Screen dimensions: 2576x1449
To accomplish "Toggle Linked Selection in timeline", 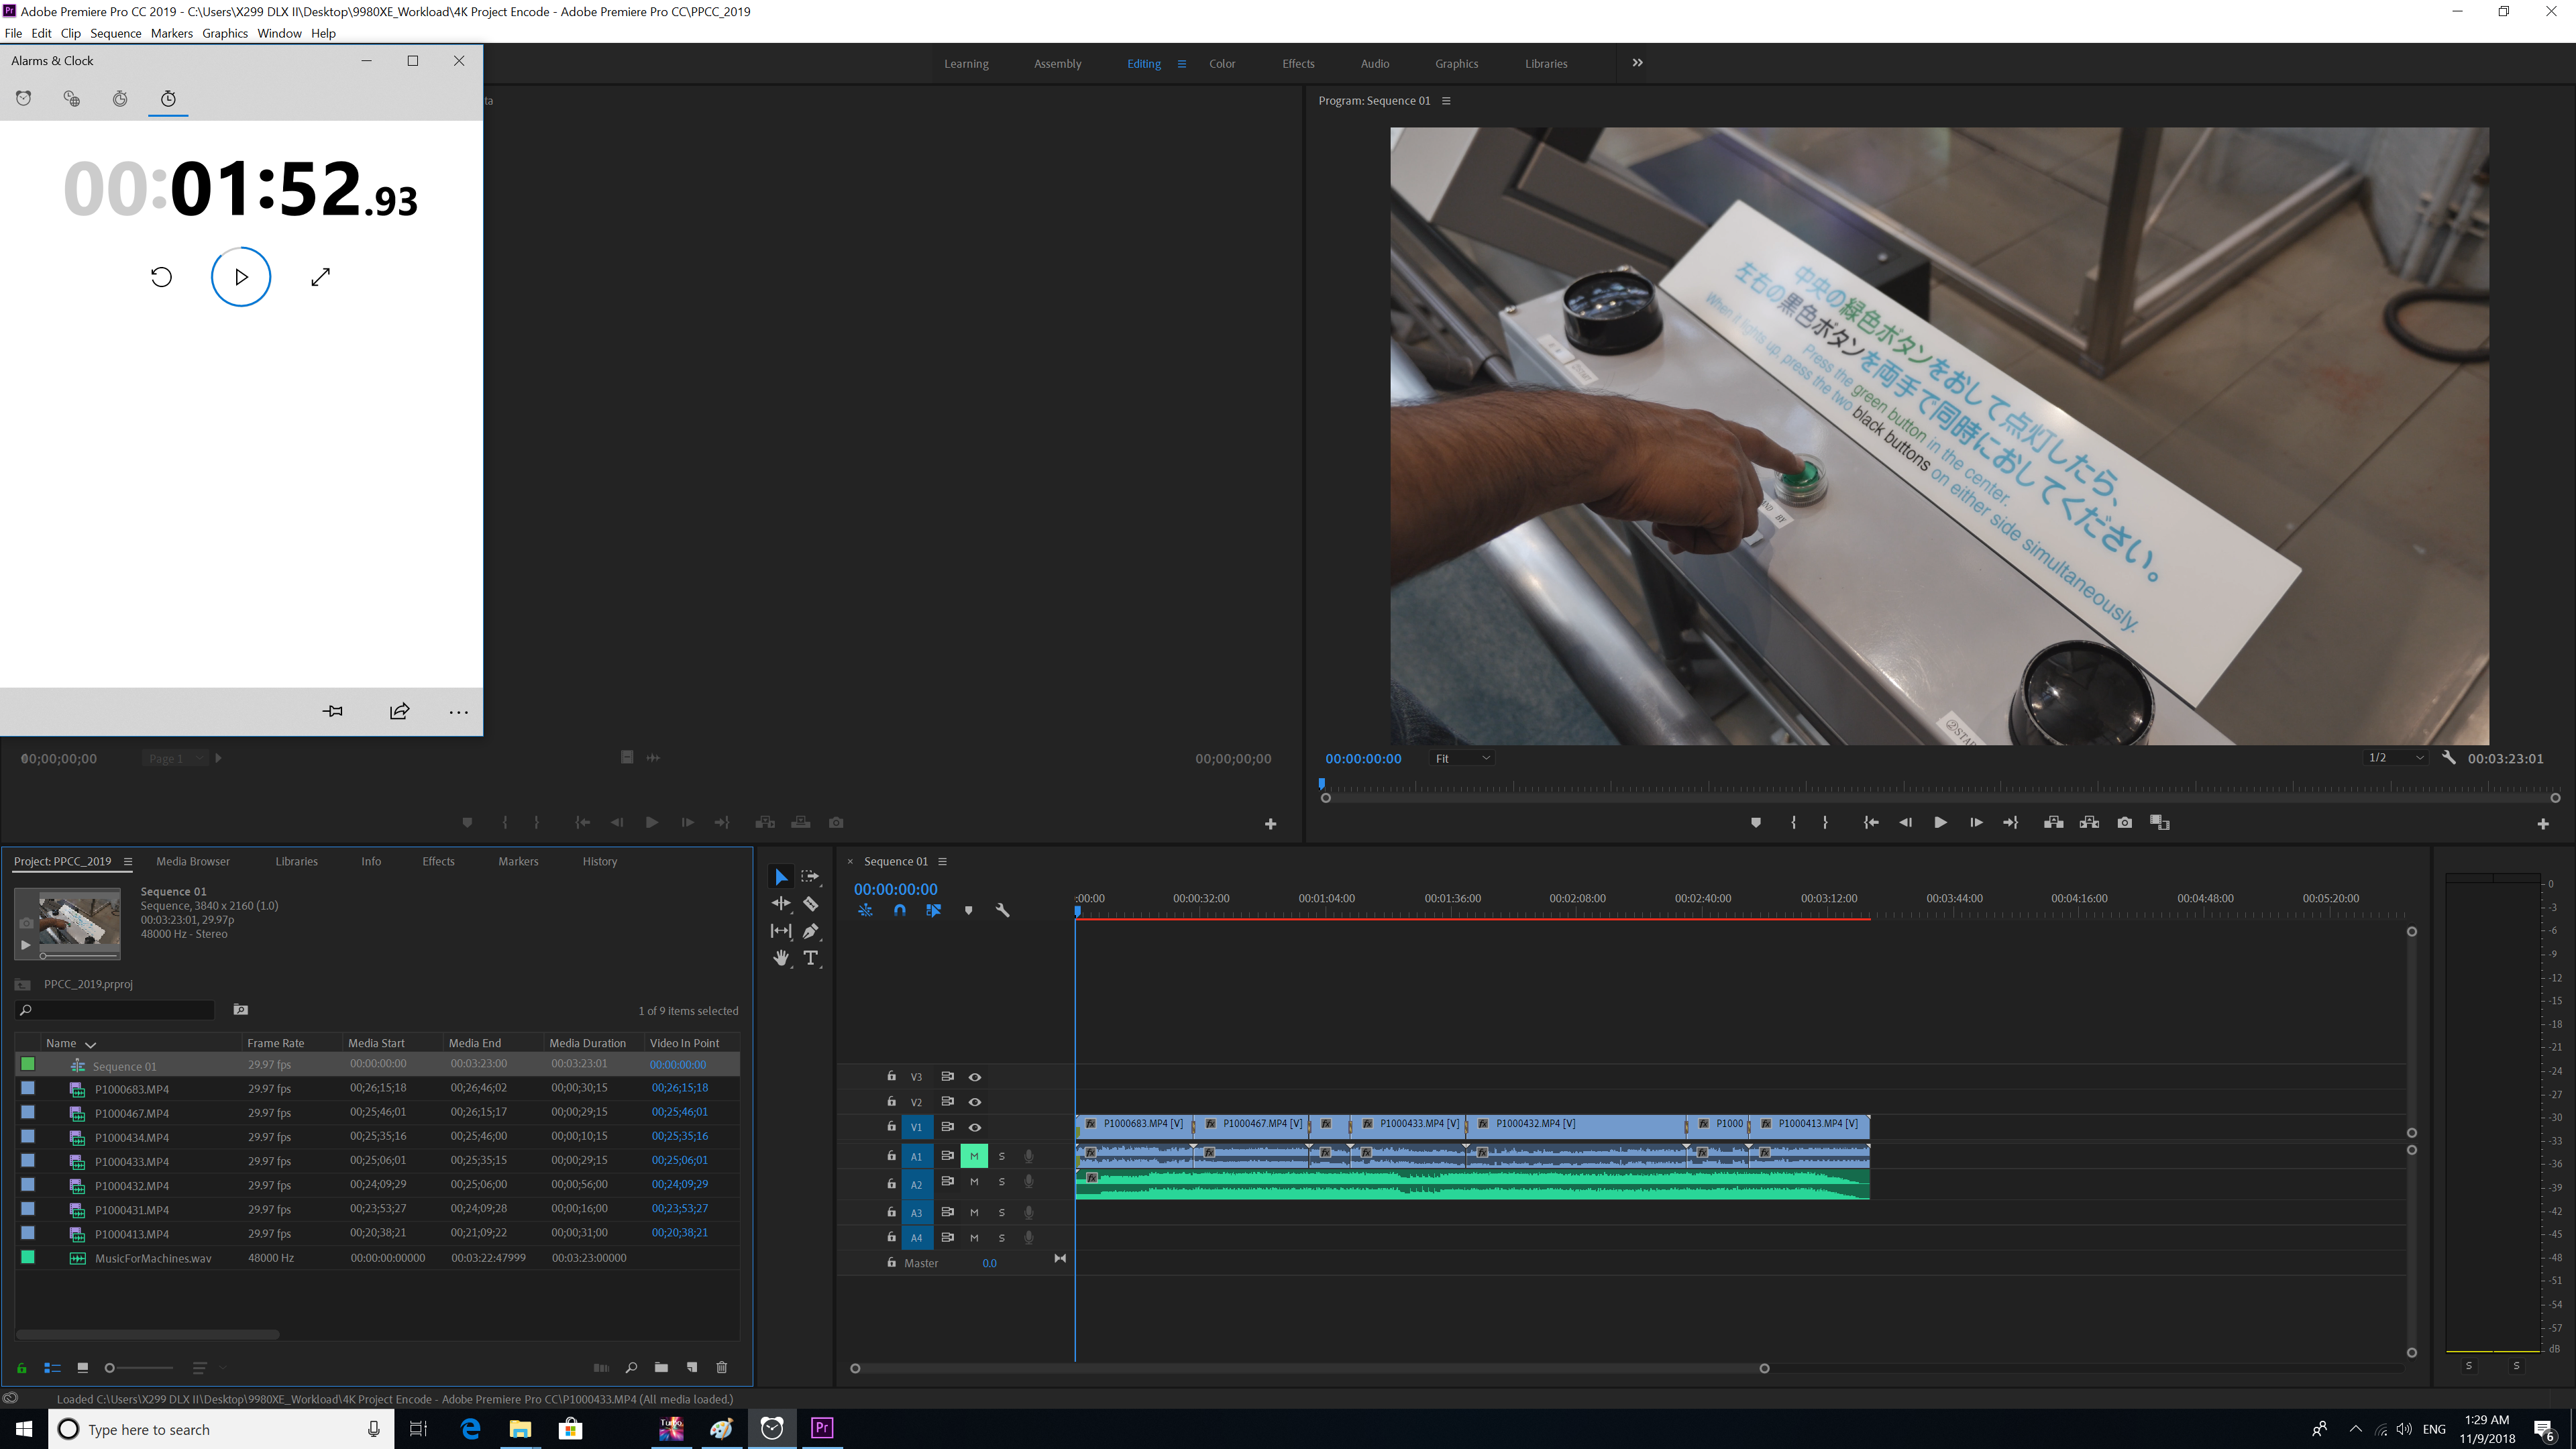I will 933,910.
